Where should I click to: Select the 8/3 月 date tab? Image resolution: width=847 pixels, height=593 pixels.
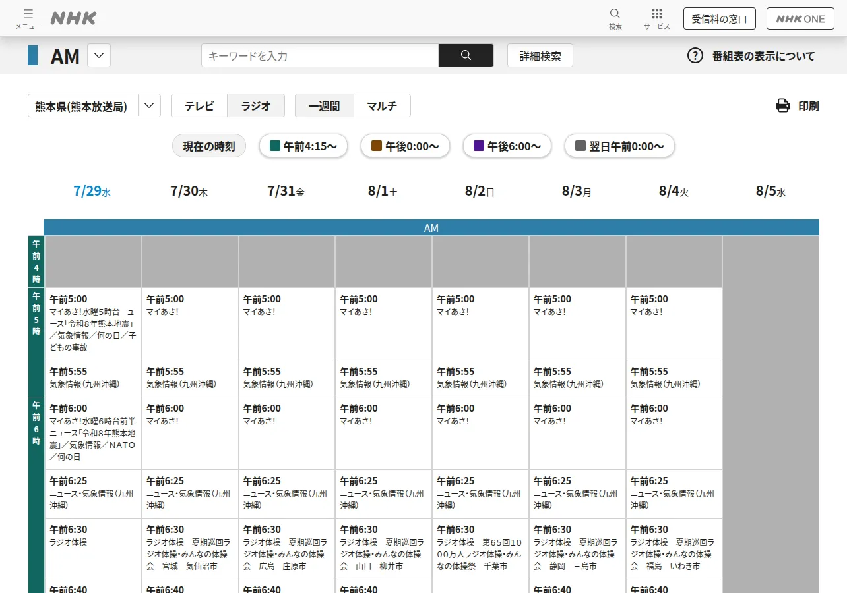point(577,192)
